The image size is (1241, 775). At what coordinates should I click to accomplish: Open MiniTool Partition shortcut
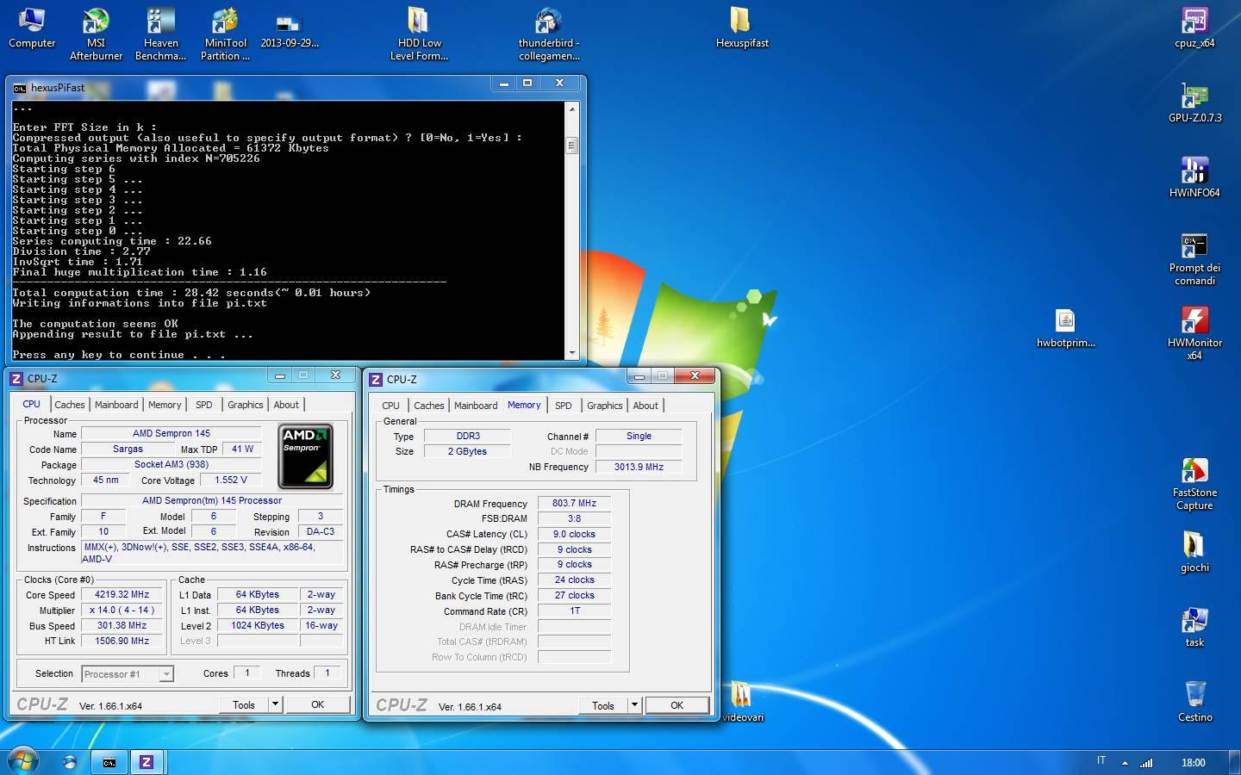point(226,34)
